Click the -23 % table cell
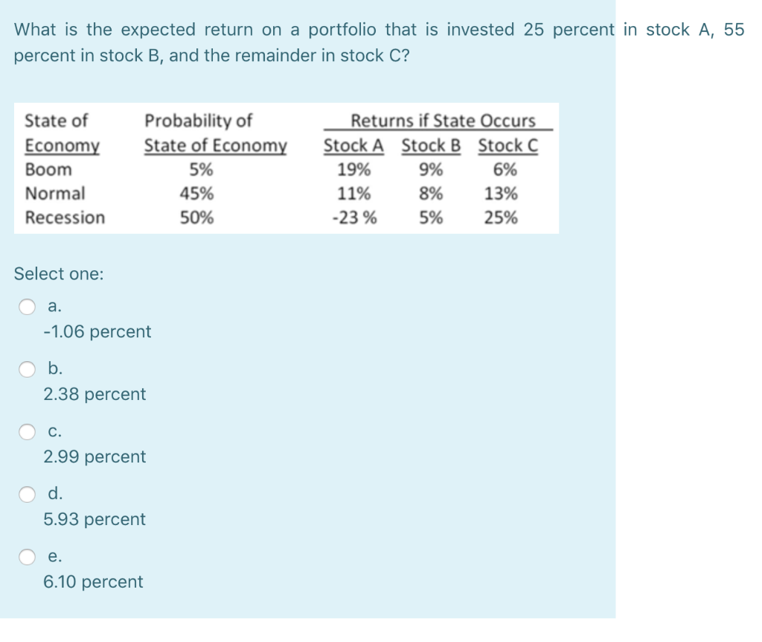Viewport: 762px width, 642px height. point(356,217)
